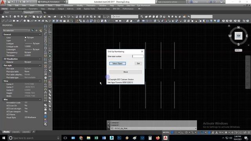Viewport: 251px width, 141px height.
Task: Switch to the Express Tools ribbon tab
Action: (x=89, y=9)
